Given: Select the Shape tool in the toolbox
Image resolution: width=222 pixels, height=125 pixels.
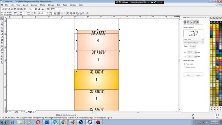Looking at the screenshot, I should [2, 22].
